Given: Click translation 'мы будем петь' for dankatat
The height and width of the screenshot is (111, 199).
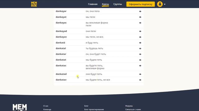Looking at the screenshot, I should click(94, 60).
